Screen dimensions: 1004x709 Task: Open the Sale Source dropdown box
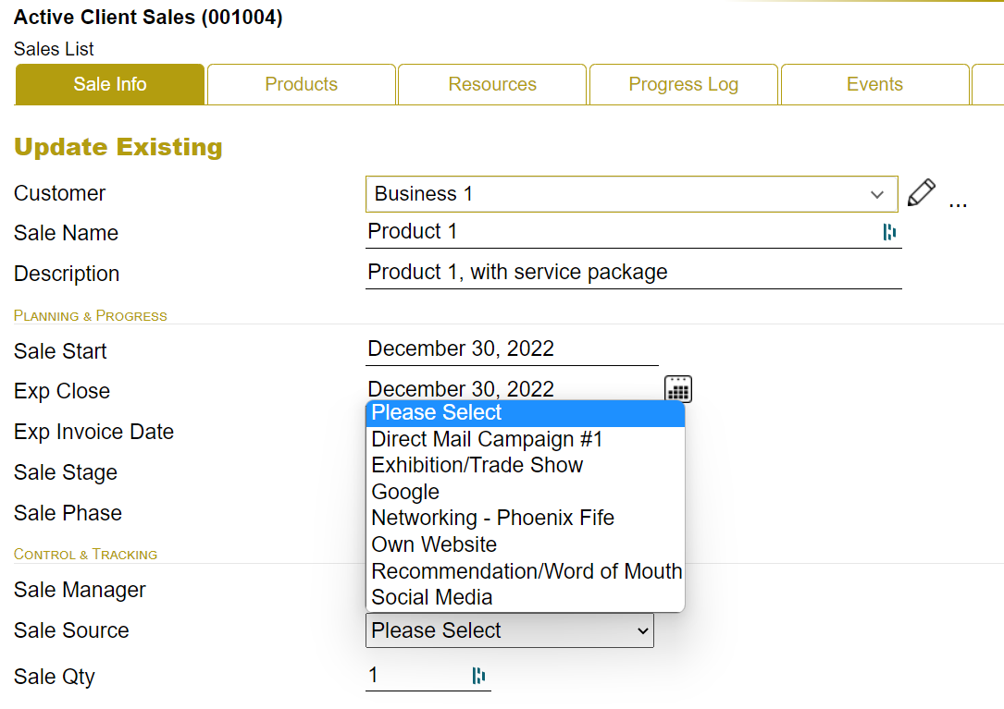click(509, 630)
